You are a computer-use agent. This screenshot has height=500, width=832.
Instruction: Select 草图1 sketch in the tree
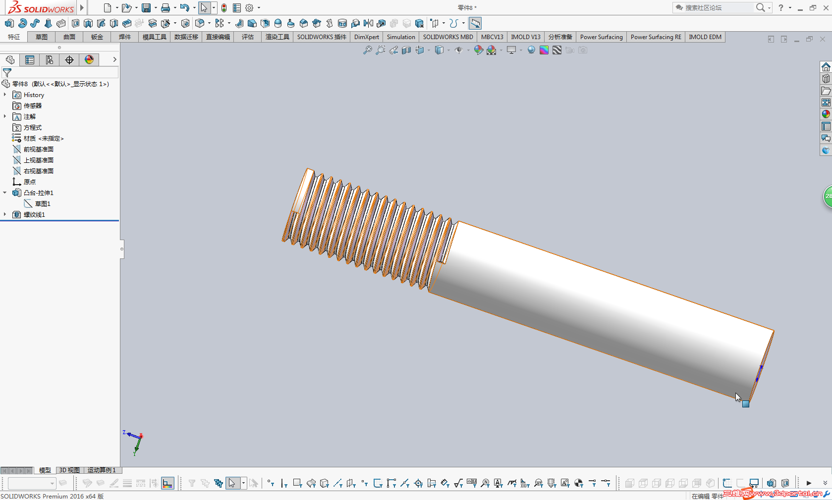(x=43, y=203)
